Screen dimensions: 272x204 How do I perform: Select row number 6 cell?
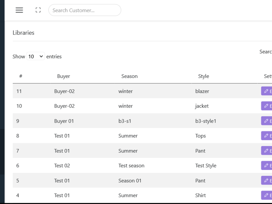18,166
